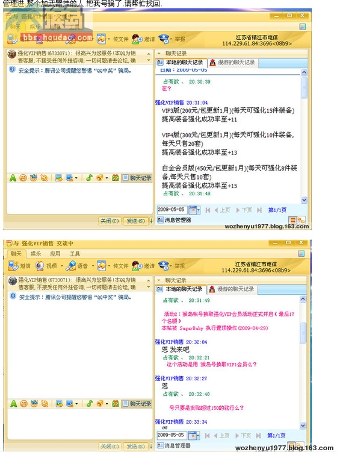Click the music note icon in the top window
Screen dimensions: 337x452
[x=89, y=178]
